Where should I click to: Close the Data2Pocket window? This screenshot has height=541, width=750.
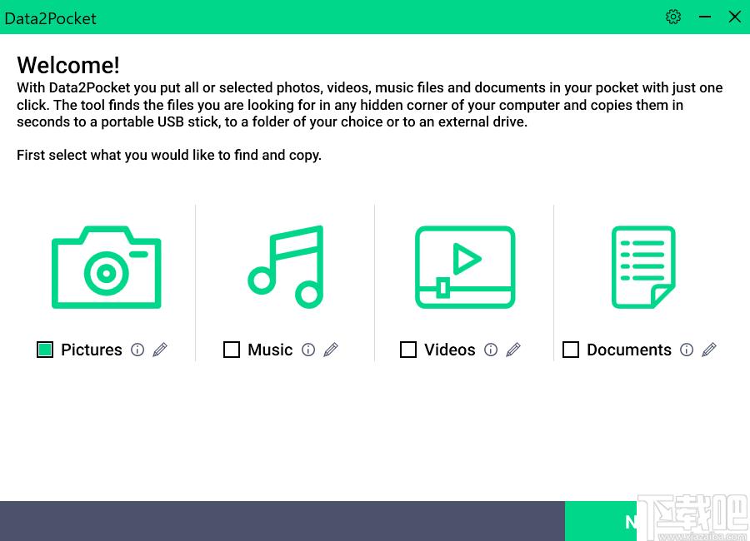coord(735,17)
